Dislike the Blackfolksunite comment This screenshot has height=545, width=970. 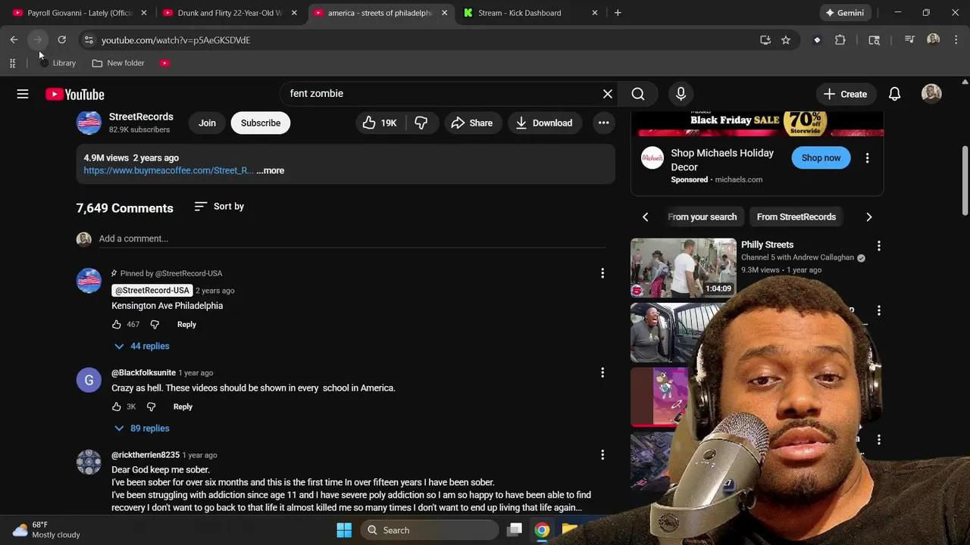[151, 406]
